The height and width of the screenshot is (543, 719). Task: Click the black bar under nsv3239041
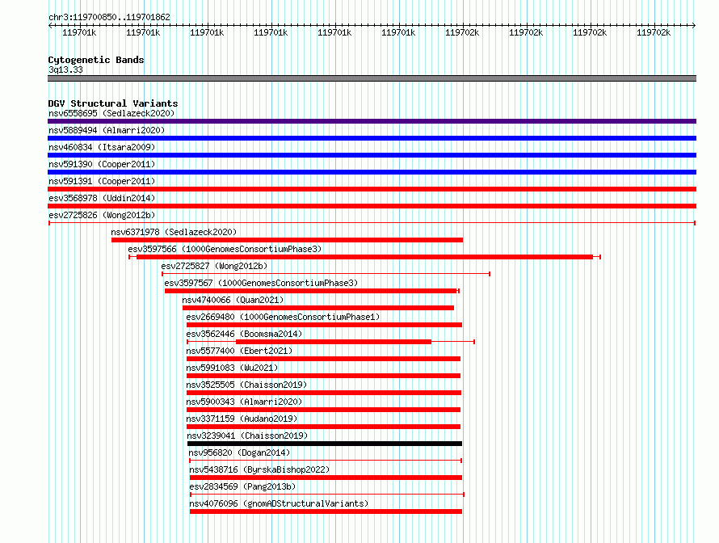pos(325,444)
